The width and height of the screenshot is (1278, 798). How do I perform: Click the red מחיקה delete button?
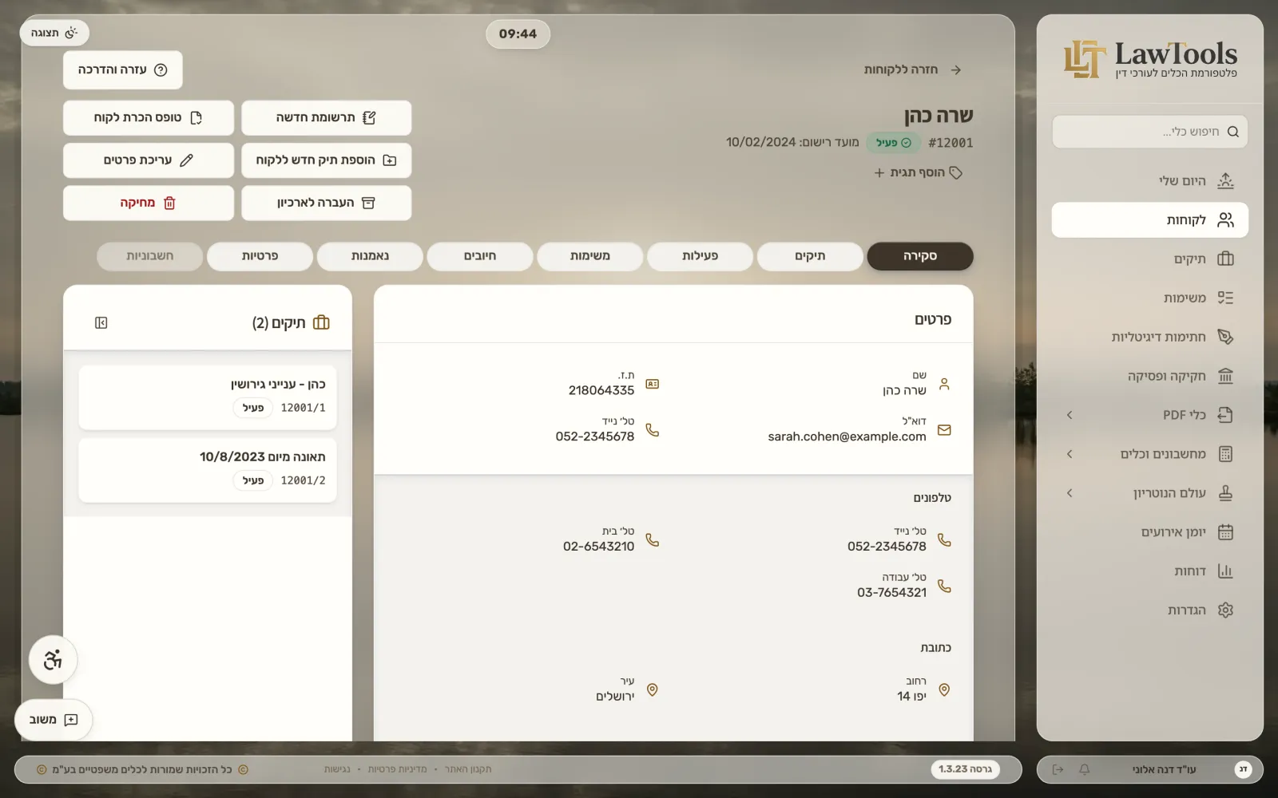coord(149,203)
